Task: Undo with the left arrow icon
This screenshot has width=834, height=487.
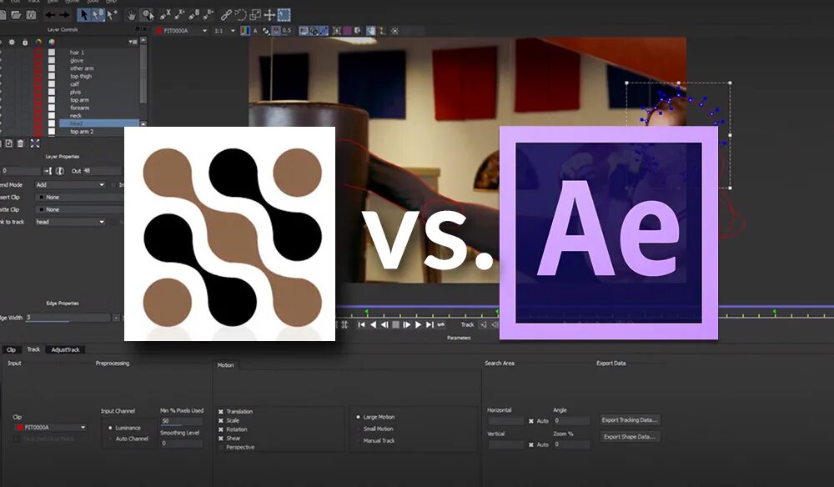Action: coord(50,15)
